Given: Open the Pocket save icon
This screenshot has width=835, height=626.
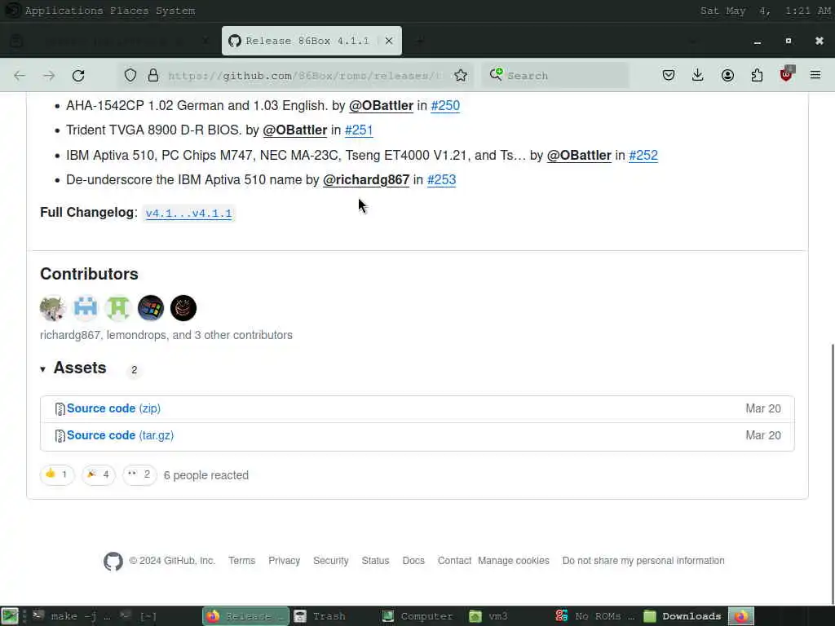Looking at the screenshot, I should 669,76.
